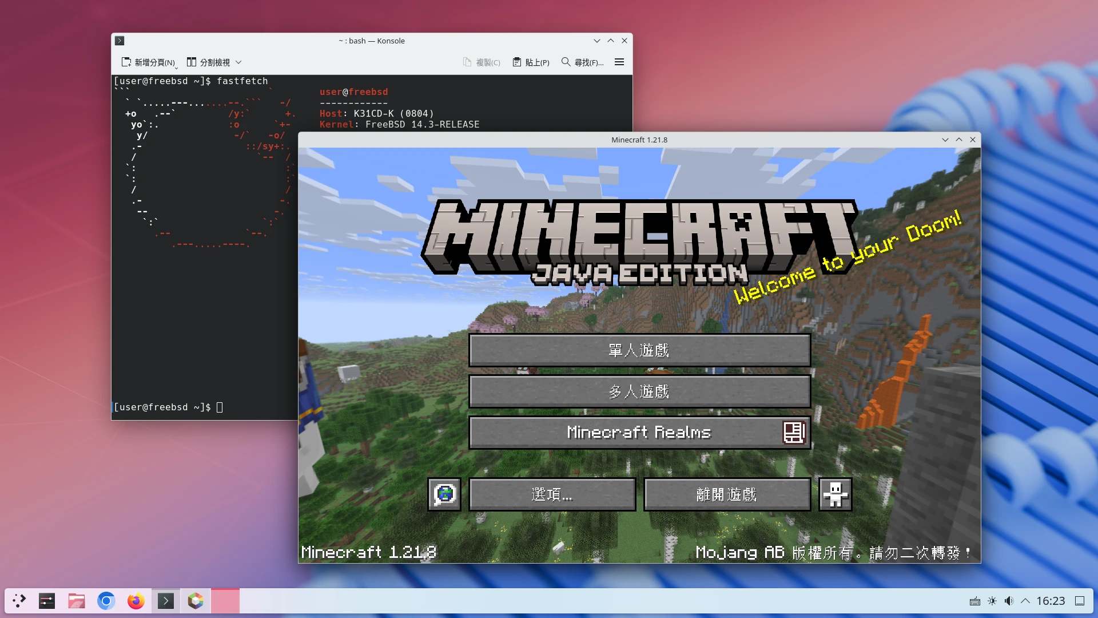
Task: Open the Multiplayer menu (多人遊戲)
Action: pos(639,391)
